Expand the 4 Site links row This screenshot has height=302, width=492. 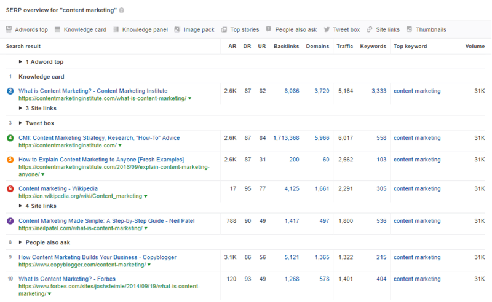pos(20,206)
